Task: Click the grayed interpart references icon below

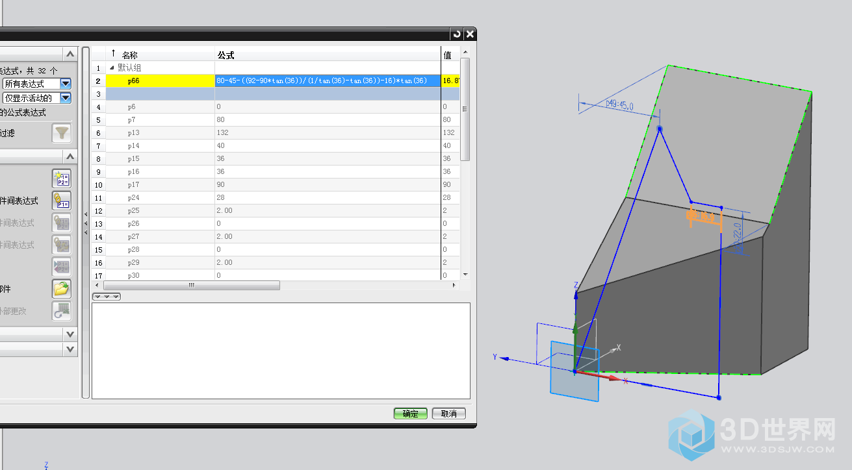Action: coord(62,245)
